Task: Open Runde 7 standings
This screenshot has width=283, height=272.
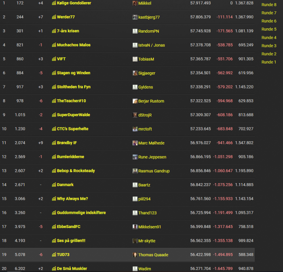Action: (x=269, y=13)
